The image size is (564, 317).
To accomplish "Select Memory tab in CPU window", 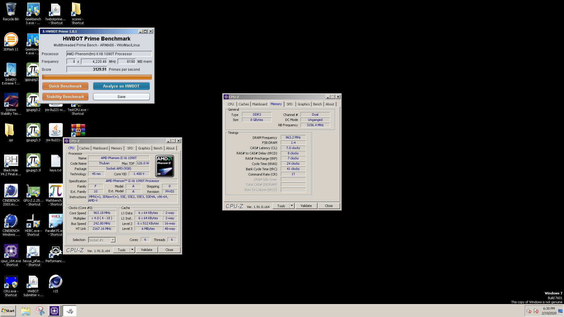I will coord(117,148).
